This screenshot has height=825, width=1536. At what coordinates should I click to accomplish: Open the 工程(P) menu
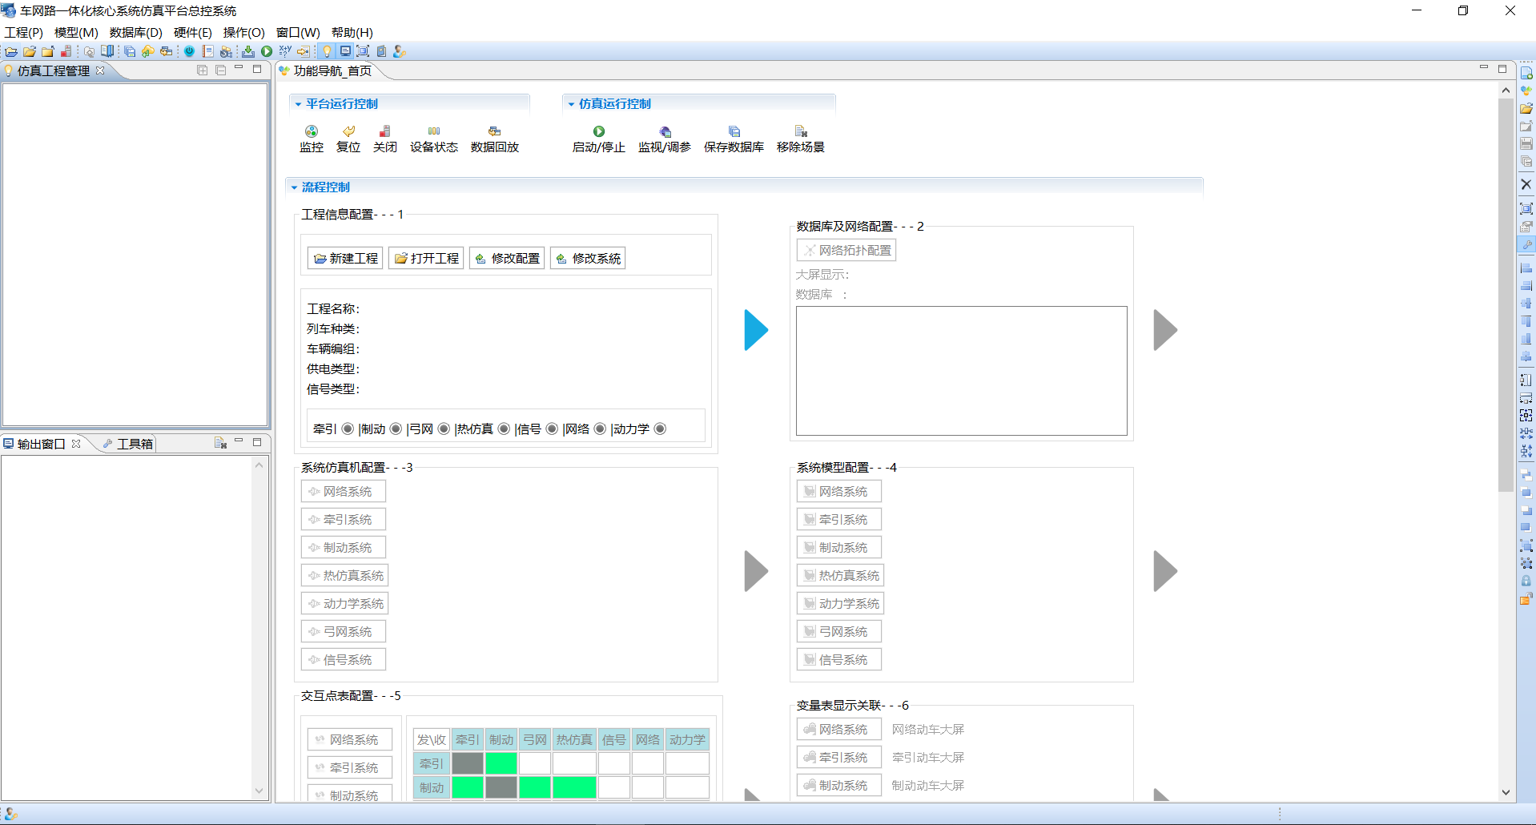[24, 33]
